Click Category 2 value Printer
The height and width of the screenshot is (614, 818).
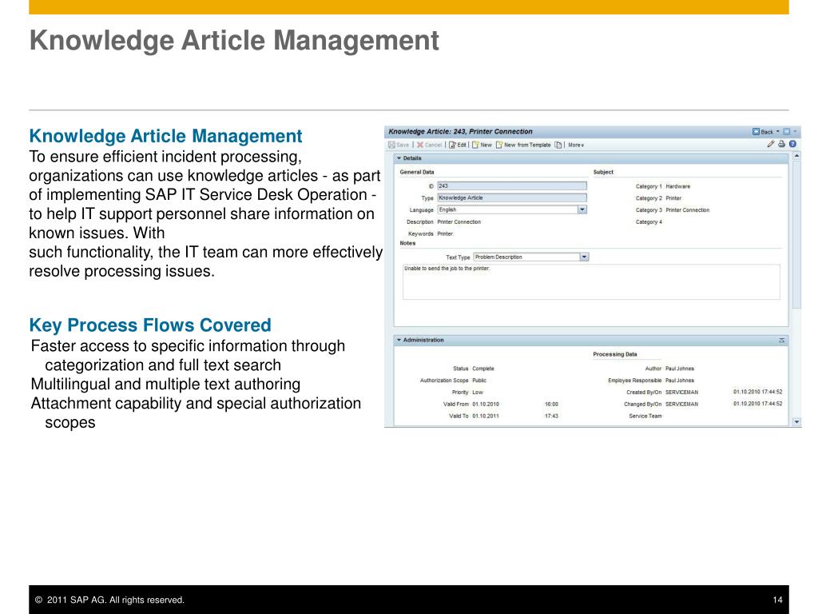pyautogui.click(x=673, y=198)
